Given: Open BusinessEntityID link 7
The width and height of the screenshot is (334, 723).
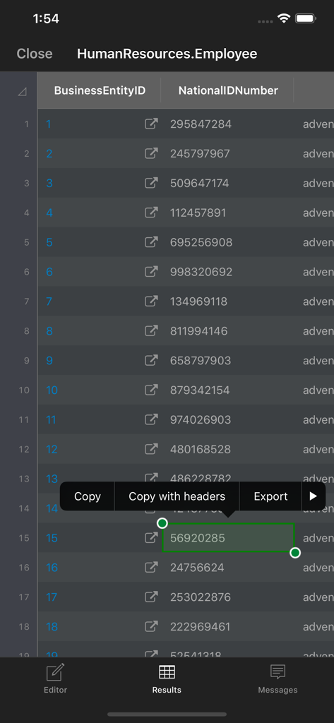Looking at the screenshot, I should [49, 301].
